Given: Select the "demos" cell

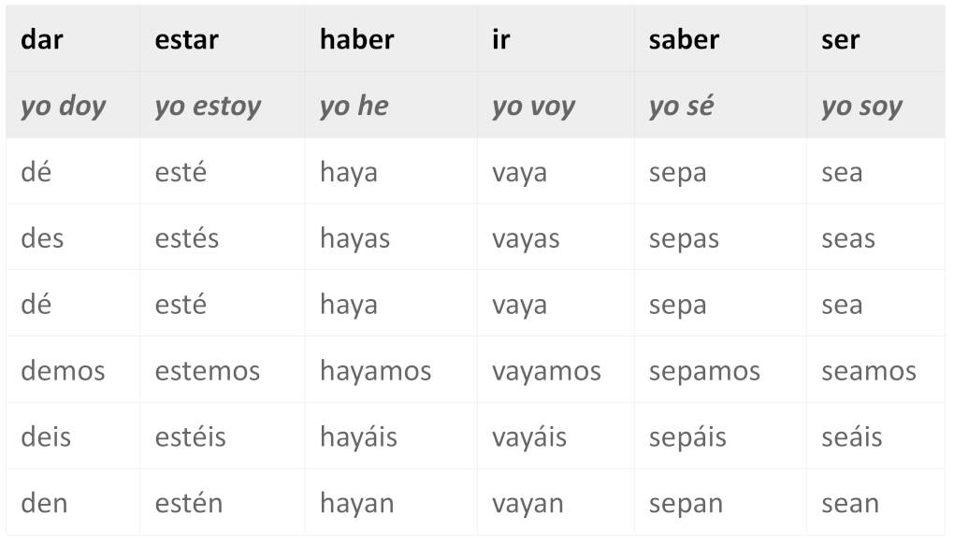Looking at the screenshot, I should 63,371.
